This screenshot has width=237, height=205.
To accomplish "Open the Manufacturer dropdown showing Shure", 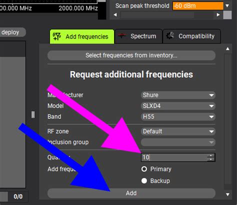I will point(178,95).
